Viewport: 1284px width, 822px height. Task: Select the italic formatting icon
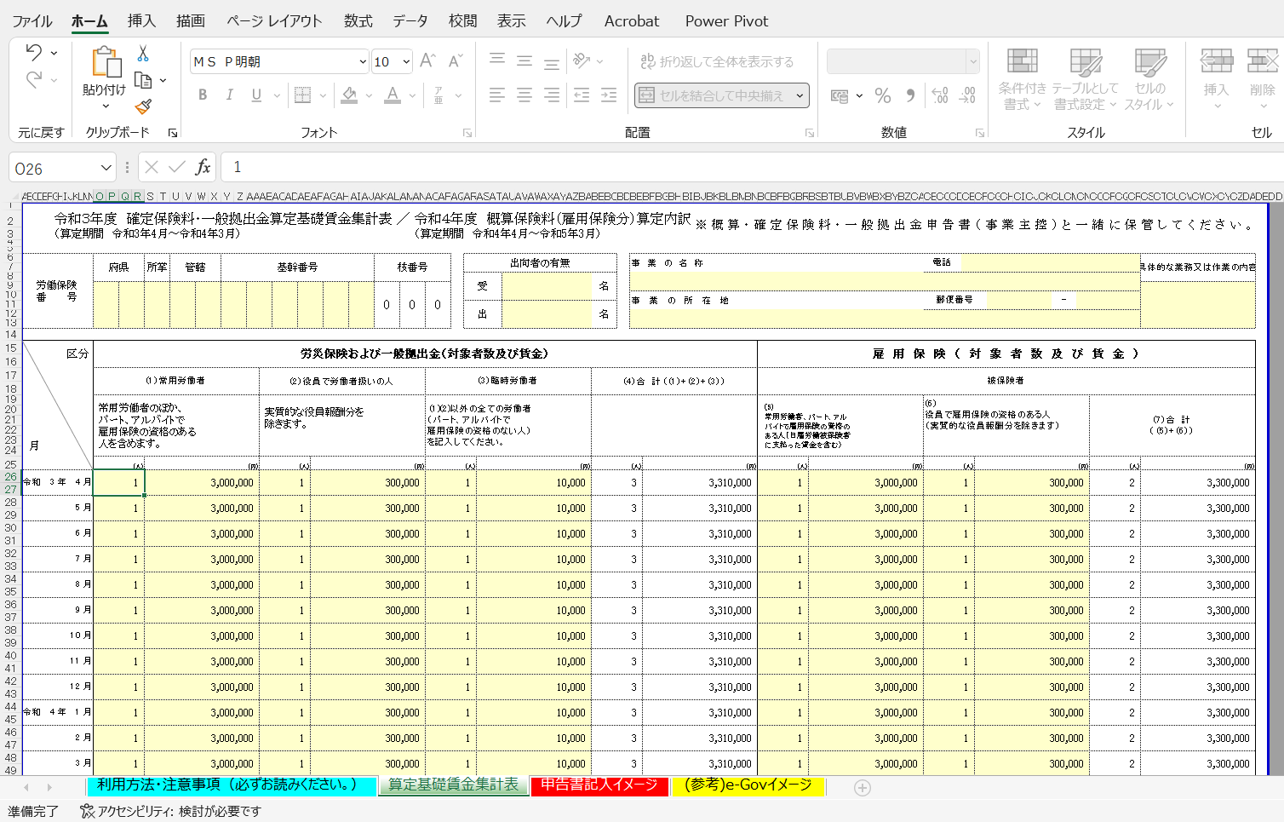click(x=229, y=95)
